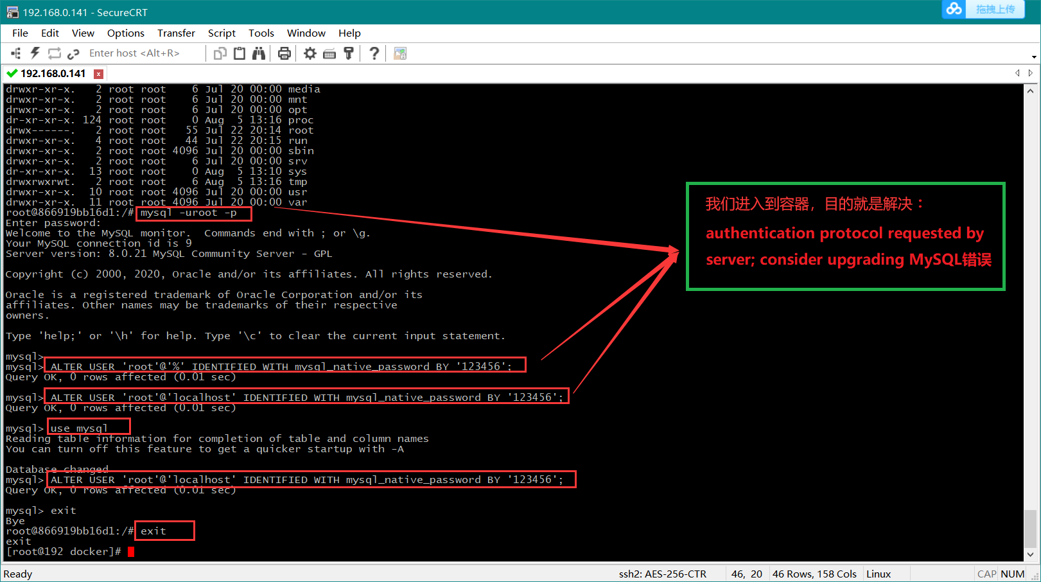The height and width of the screenshot is (582, 1041).
Task: Open the Script menu
Action: click(x=222, y=33)
